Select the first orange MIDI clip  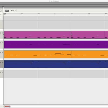point(38,54)
